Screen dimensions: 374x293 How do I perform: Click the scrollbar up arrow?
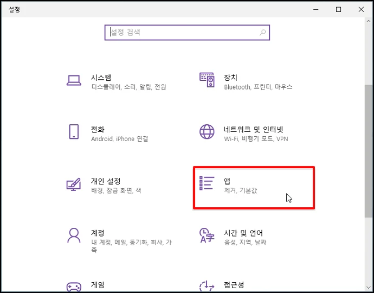(x=369, y=21)
